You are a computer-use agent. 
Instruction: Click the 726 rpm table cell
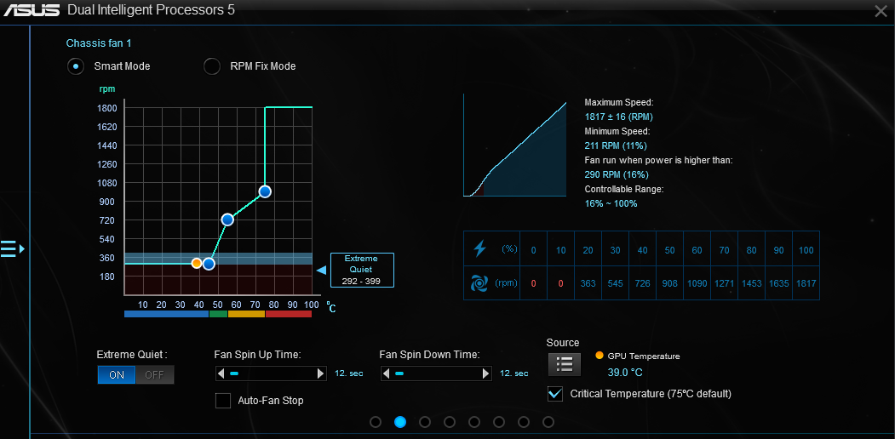pos(643,282)
